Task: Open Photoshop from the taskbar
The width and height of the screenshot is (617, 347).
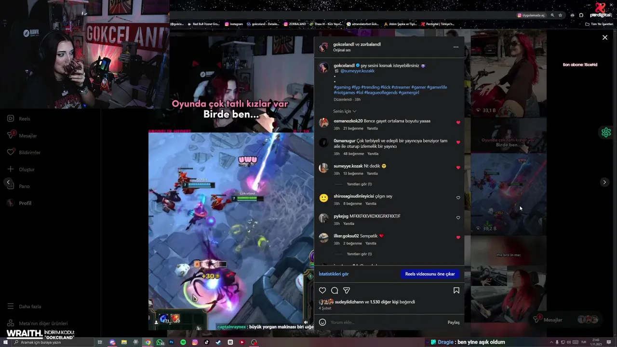Action: (171, 342)
